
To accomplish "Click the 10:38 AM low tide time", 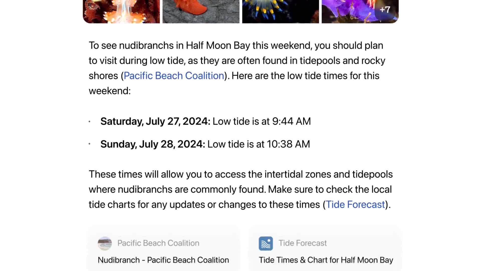I will click(288, 144).
